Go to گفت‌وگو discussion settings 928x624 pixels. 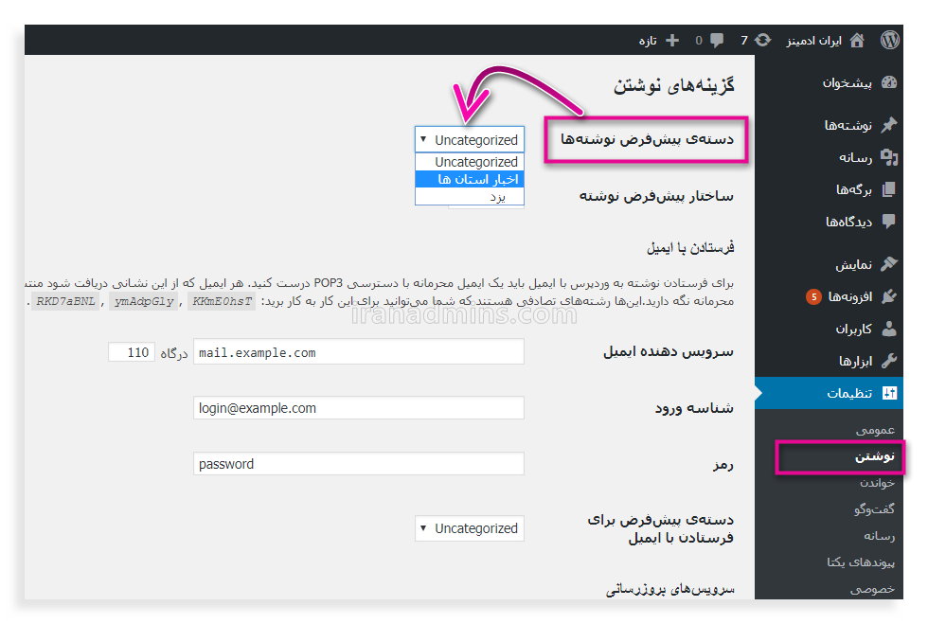pos(874,508)
